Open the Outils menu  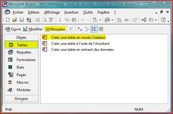88,12
